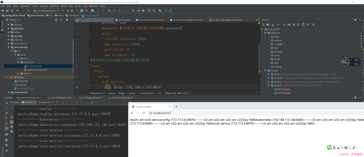Image resolution: width=364 pixels, height=157 pixels.
Task: Expand the target folder in Project tree
Action: (12, 77)
